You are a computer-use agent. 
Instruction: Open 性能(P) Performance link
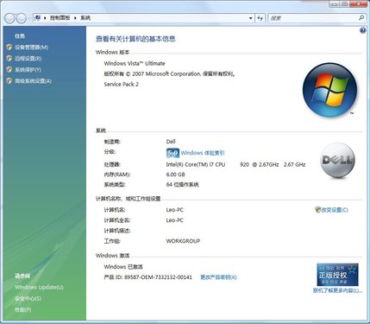point(23,310)
